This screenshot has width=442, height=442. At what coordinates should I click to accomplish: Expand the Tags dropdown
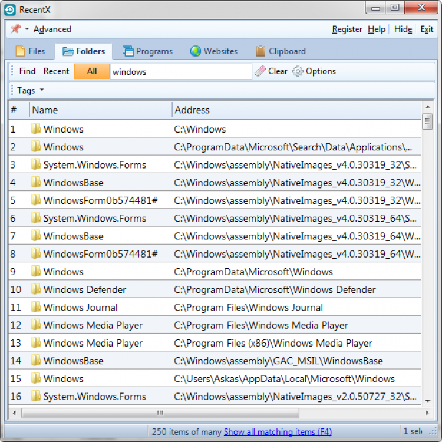pyautogui.click(x=31, y=90)
